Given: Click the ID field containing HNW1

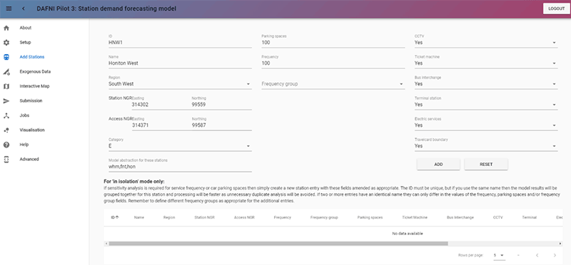Looking at the screenshot, I should pyautogui.click(x=180, y=41).
